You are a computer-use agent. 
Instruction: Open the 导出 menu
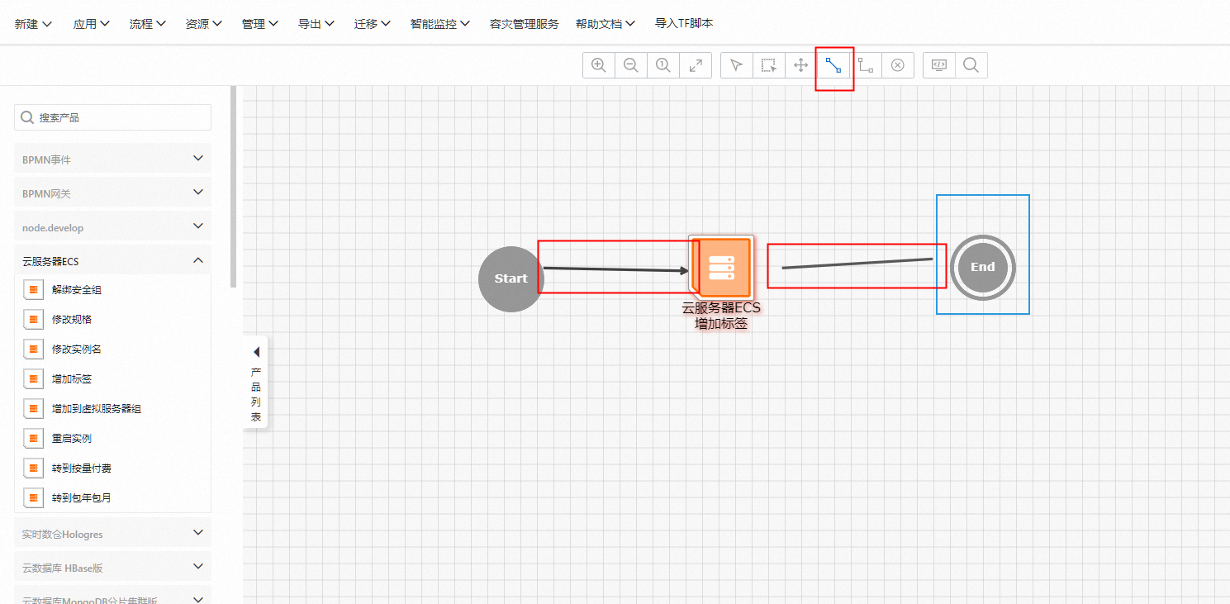tap(316, 24)
